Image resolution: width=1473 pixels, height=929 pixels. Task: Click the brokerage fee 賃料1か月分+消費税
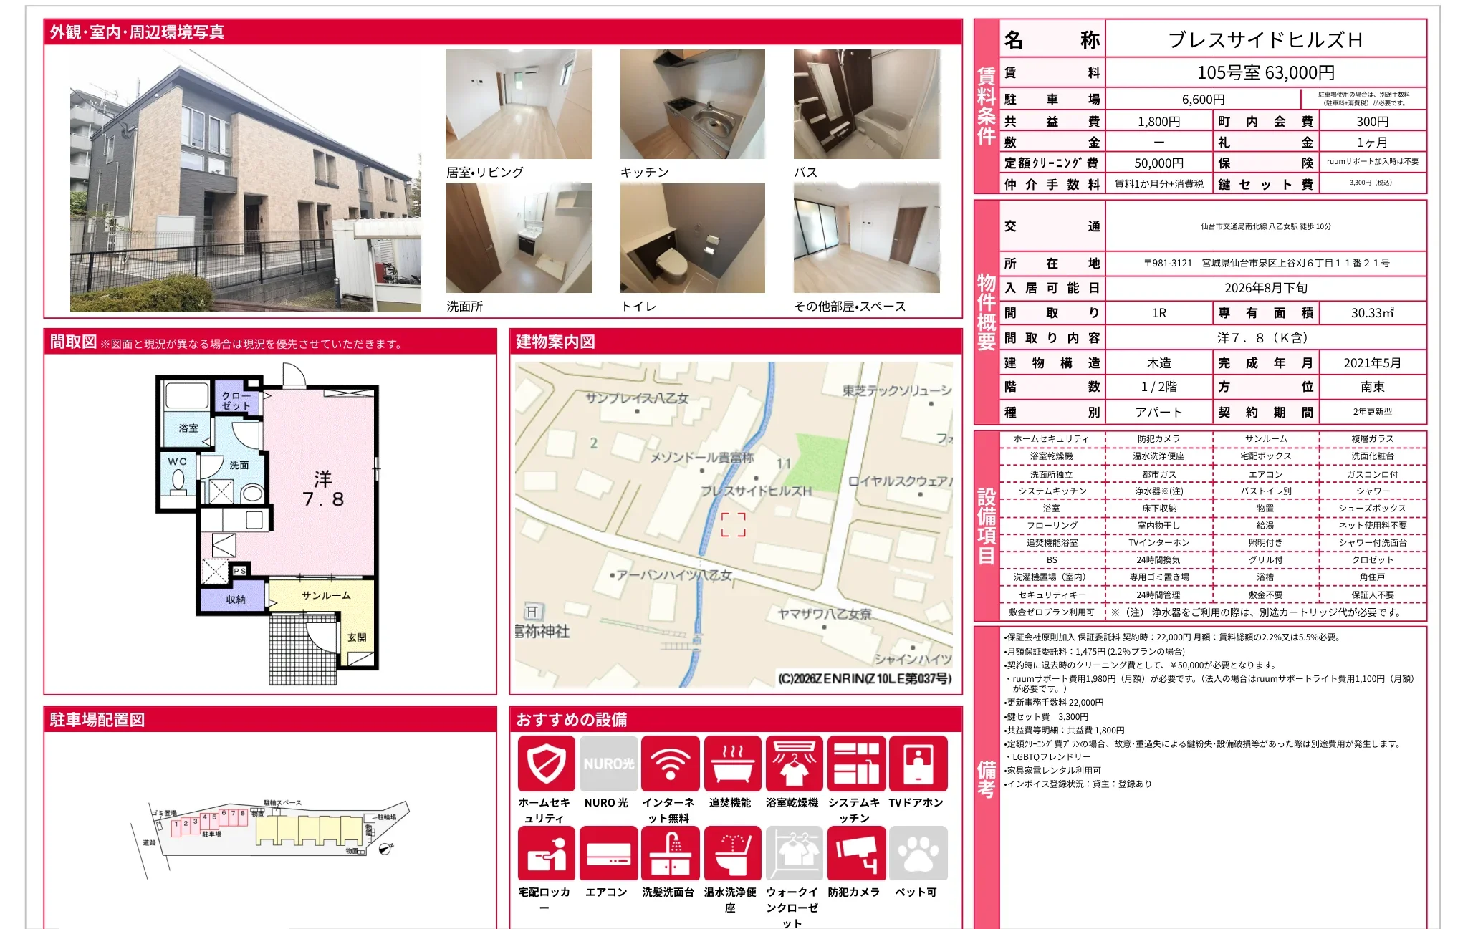pos(1158,184)
